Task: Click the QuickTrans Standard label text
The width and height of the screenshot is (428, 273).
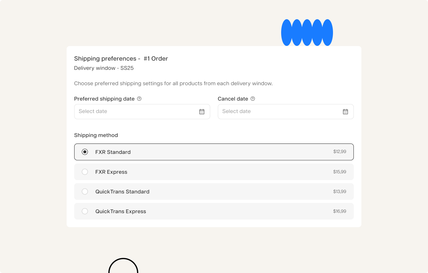Action: coord(122,192)
